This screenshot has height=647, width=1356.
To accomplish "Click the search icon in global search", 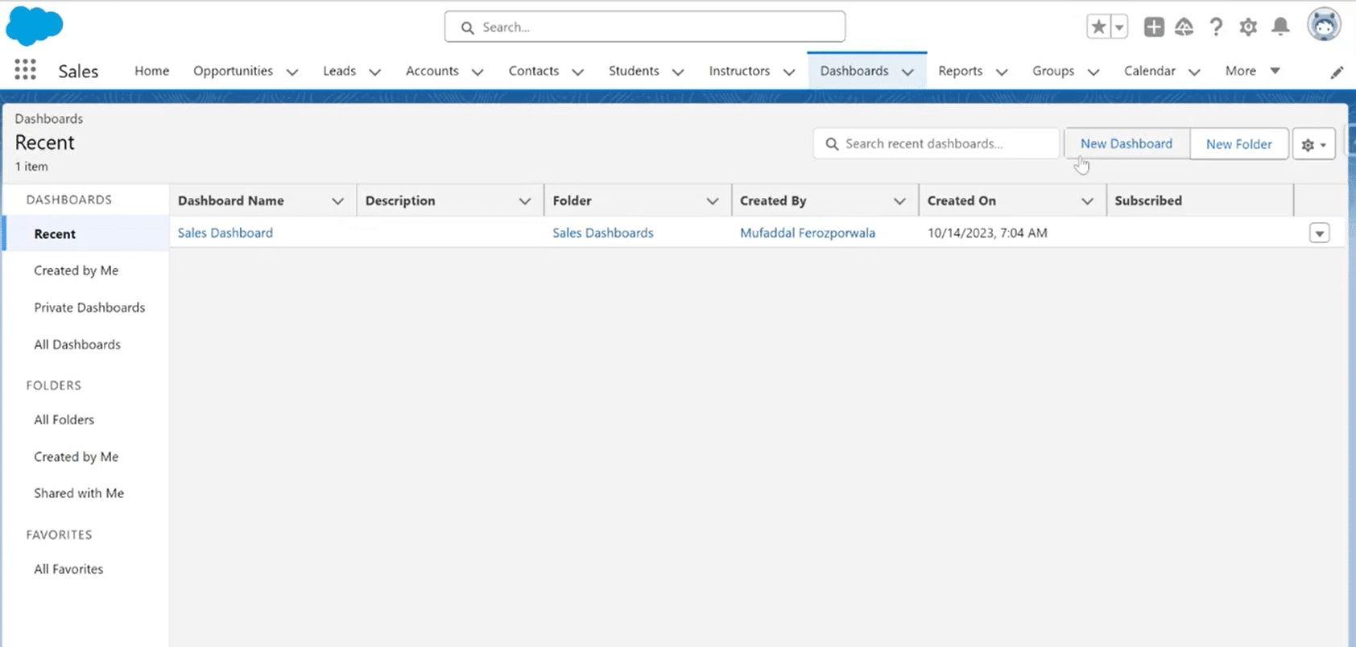I will click(467, 27).
